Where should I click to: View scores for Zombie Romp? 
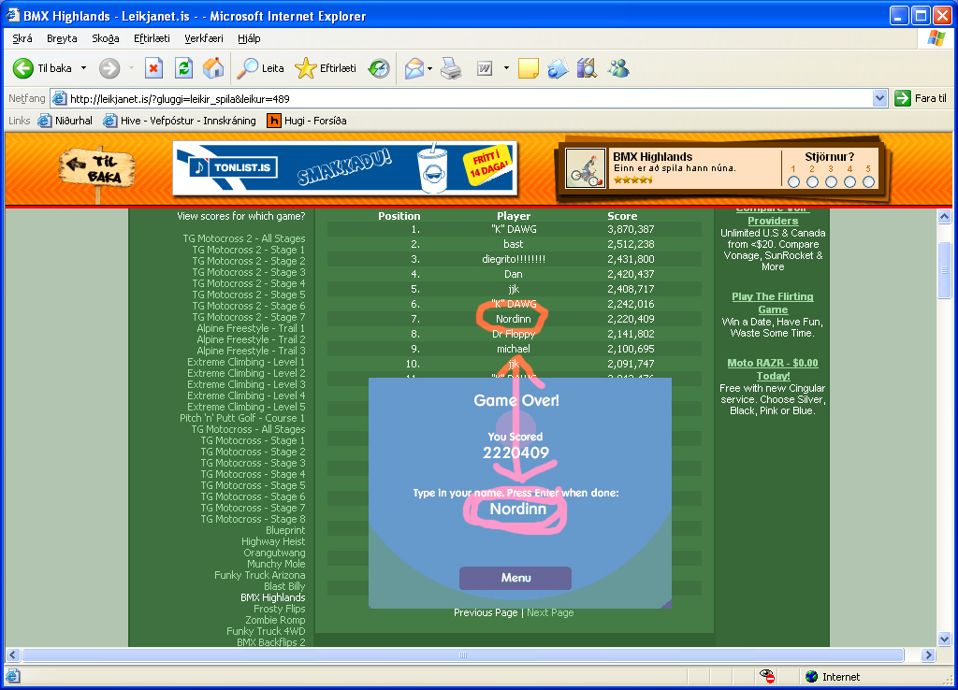275,620
